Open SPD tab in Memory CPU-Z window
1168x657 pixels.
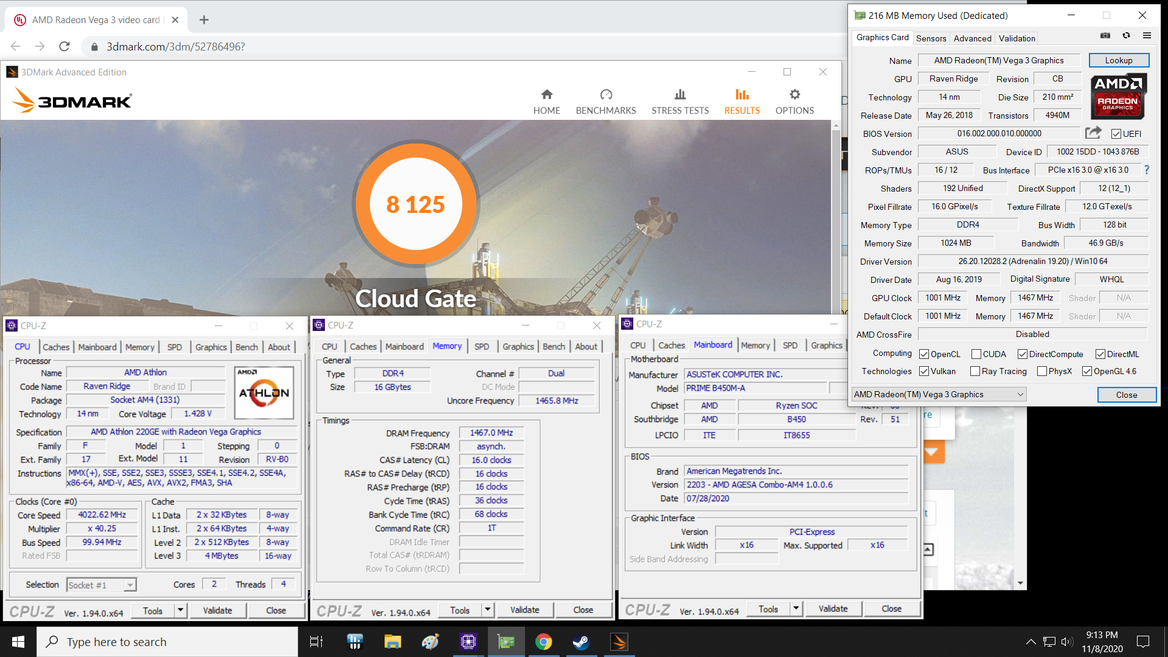482,346
